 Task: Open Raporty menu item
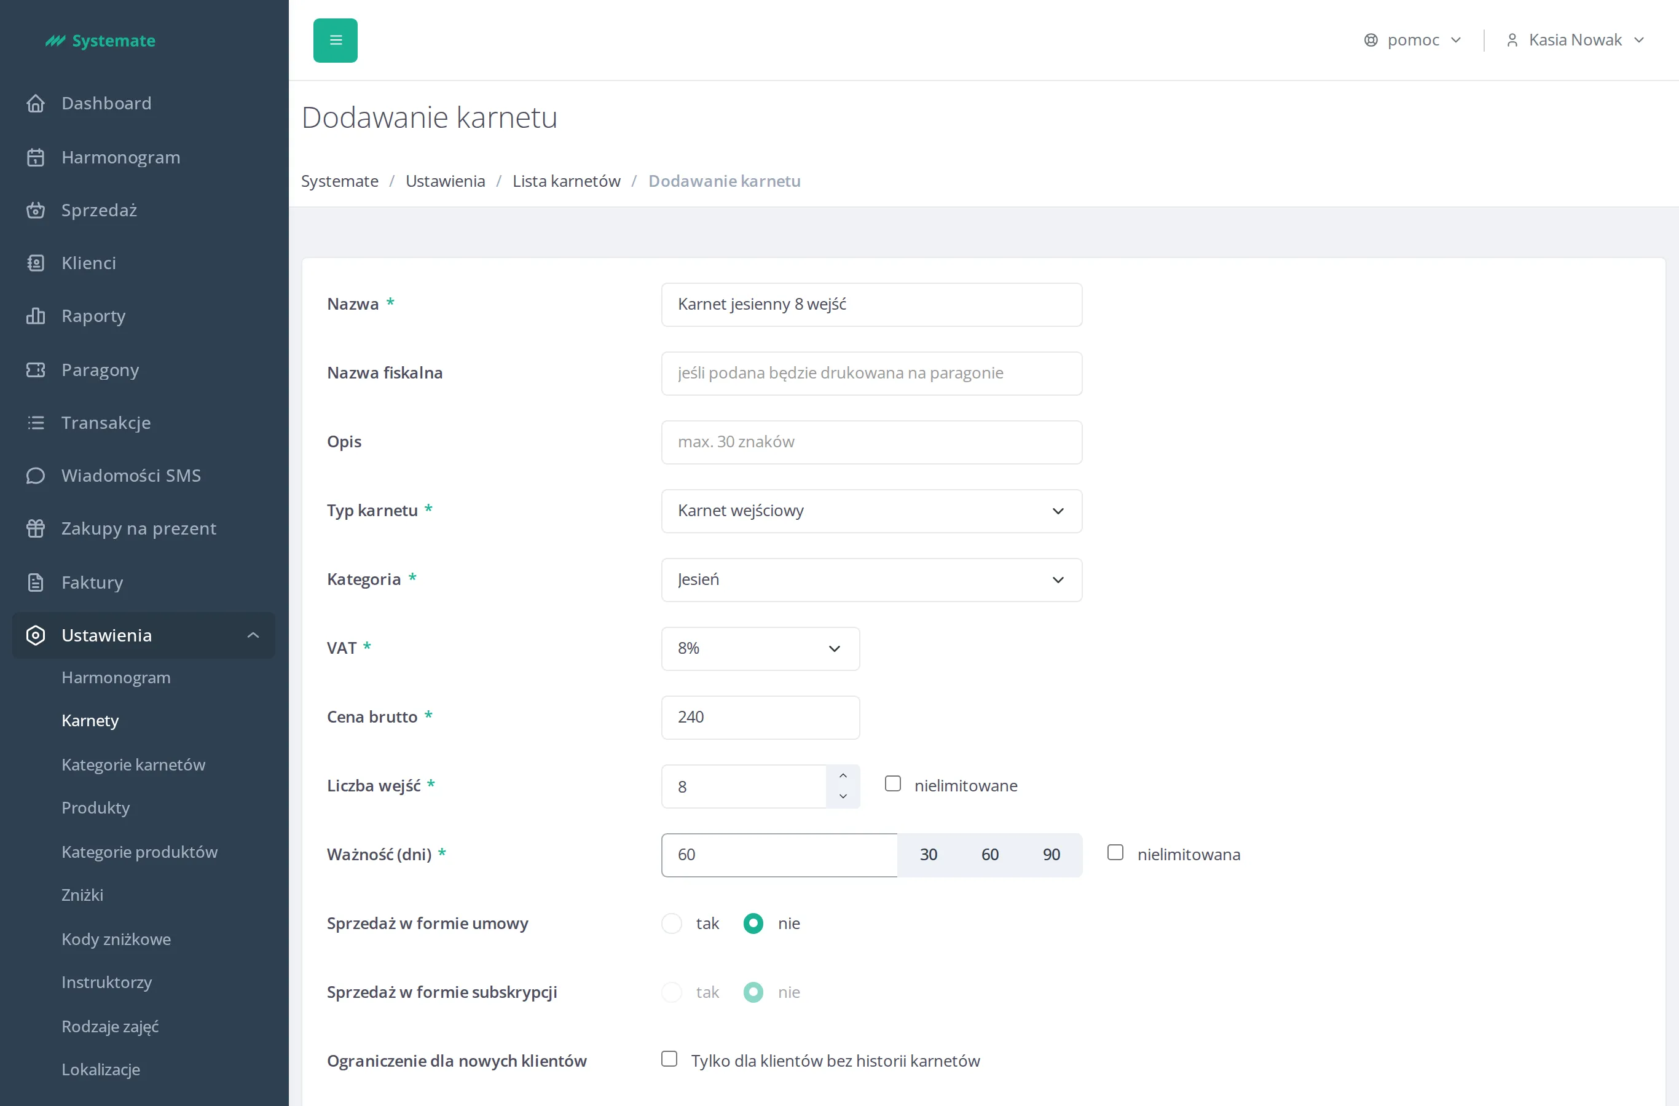coord(94,316)
